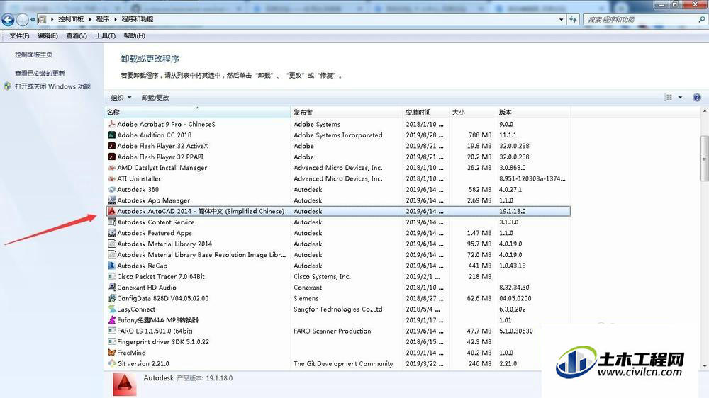This screenshot has width=709, height=398.
Task: Open the 文件(F) menu
Action: pyautogui.click(x=19, y=35)
